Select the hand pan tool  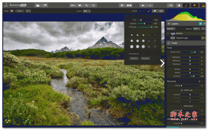click(179, 6)
